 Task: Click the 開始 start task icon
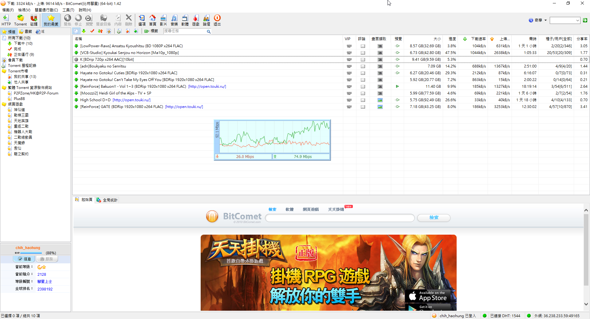pyautogui.click(x=68, y=20)
